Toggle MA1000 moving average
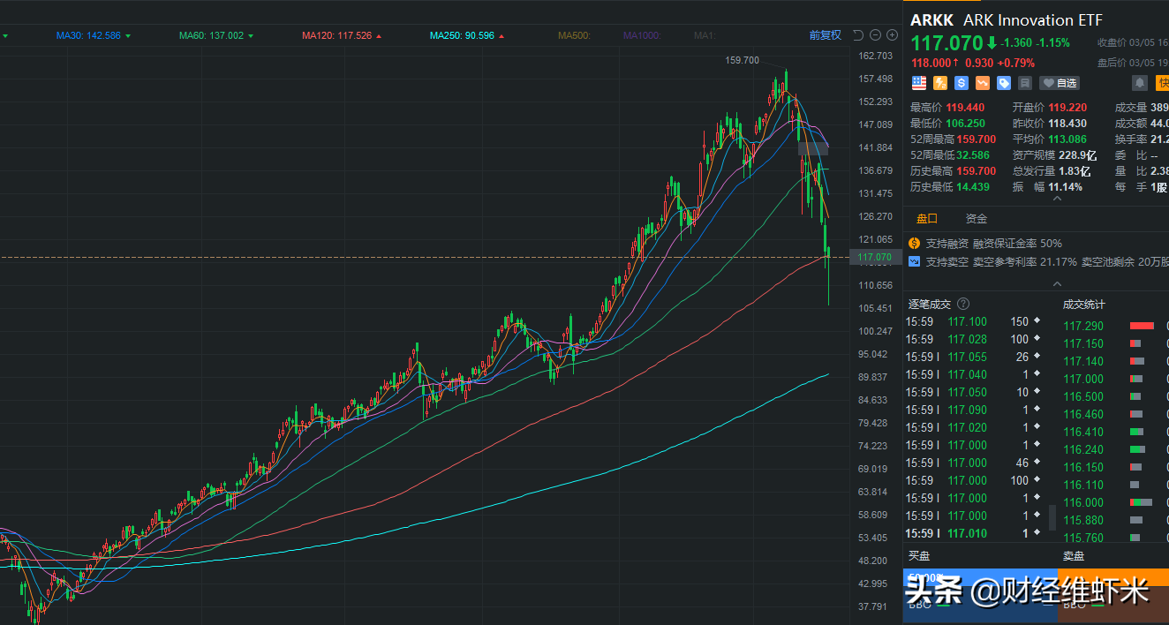This screenshot has width=1169, height=625. 642,35
